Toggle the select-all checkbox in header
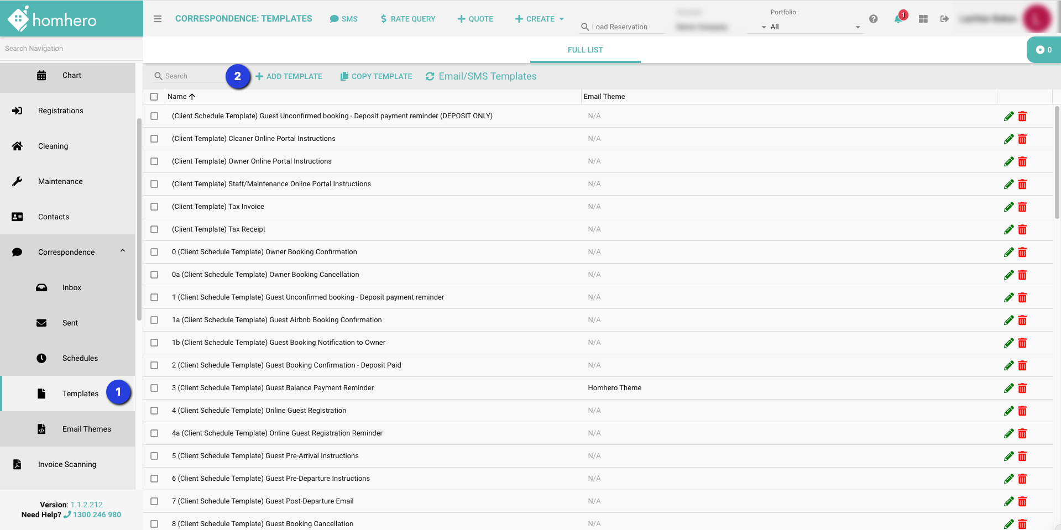Viewport: 1061px width, 530px height. (x=154, y=97)
